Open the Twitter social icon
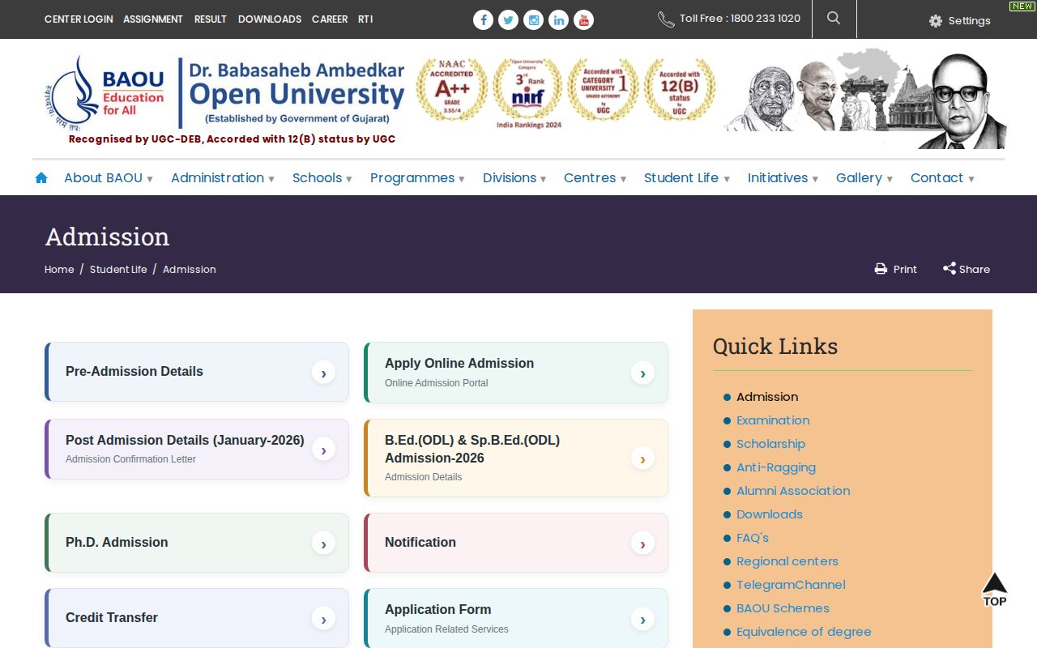The height and width of the screenshot is (648, 1037). pyautogui.click(x=508, y=19)
